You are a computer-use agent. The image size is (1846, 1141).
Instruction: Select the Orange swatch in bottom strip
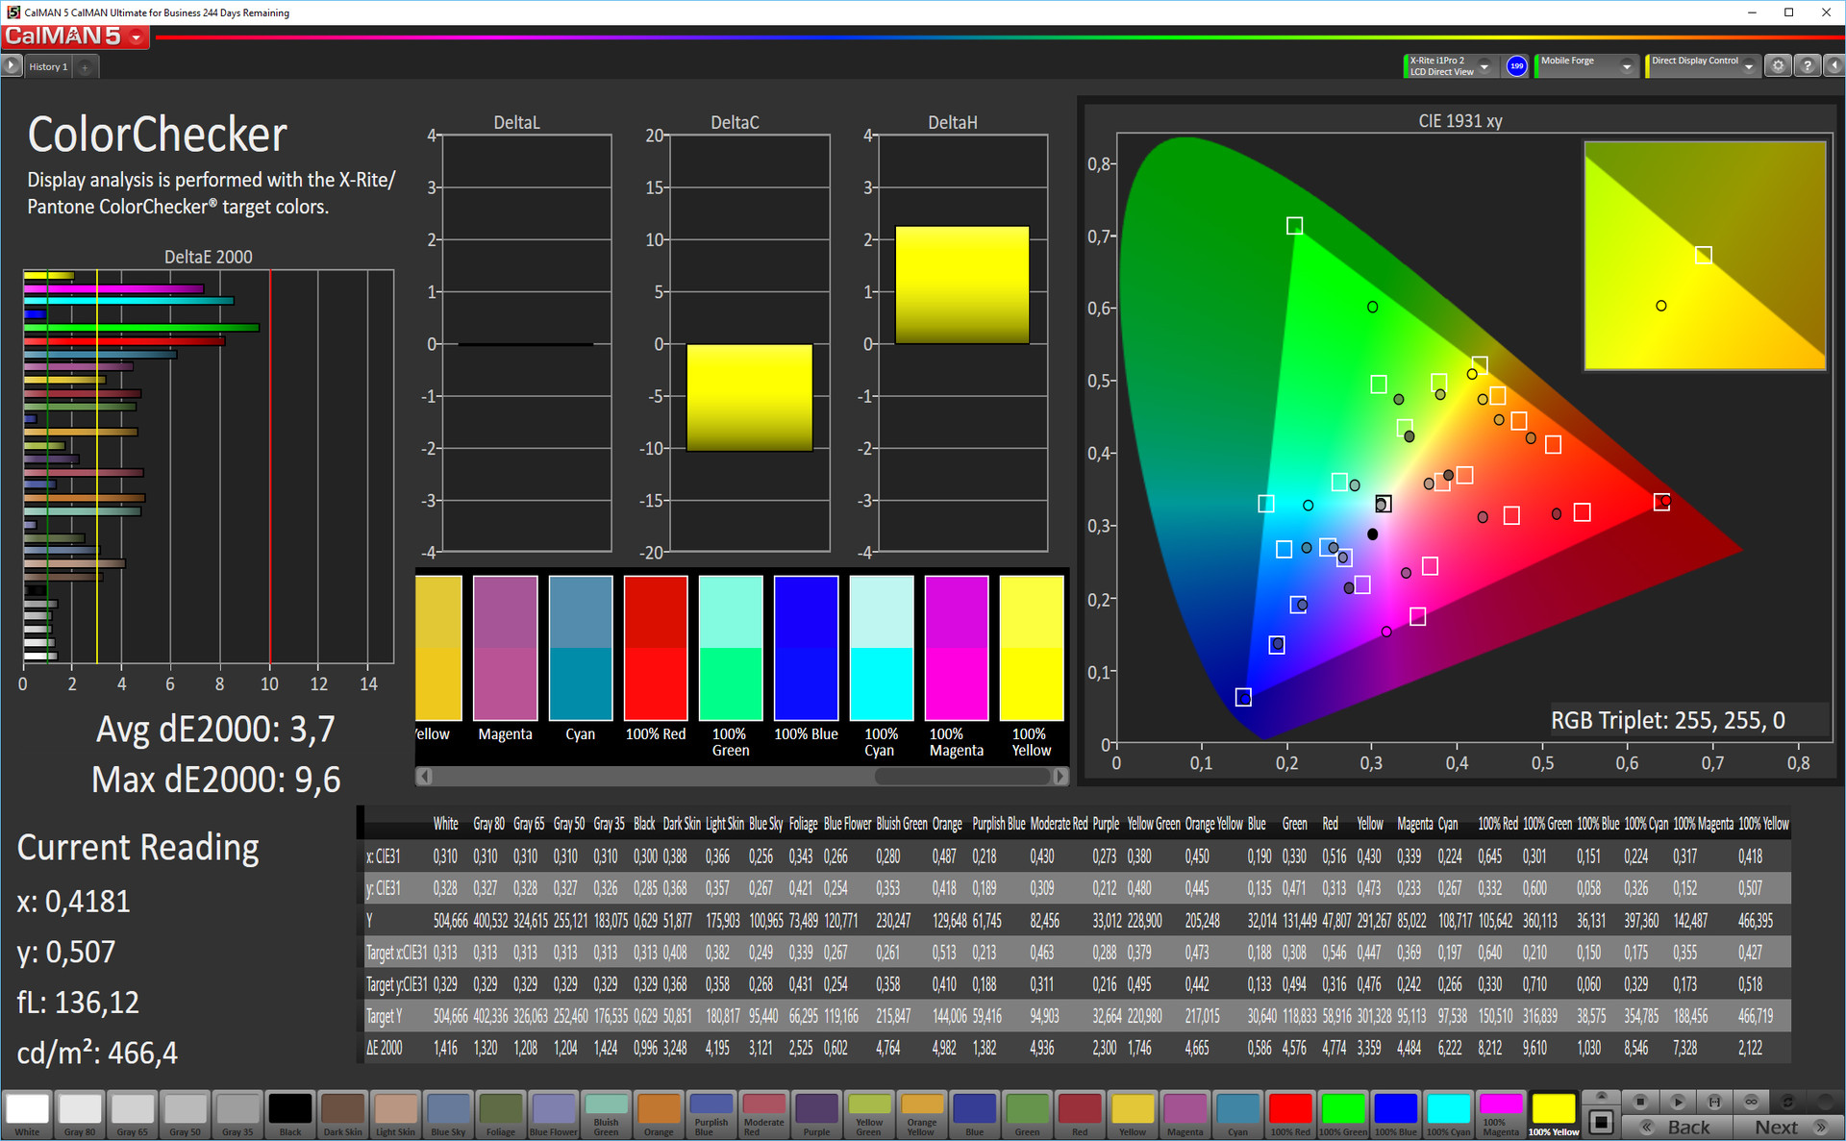pos(659,1114)
